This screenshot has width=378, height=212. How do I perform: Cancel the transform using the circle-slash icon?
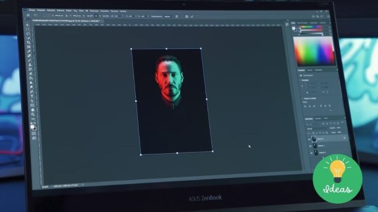(x=187, y=16)
